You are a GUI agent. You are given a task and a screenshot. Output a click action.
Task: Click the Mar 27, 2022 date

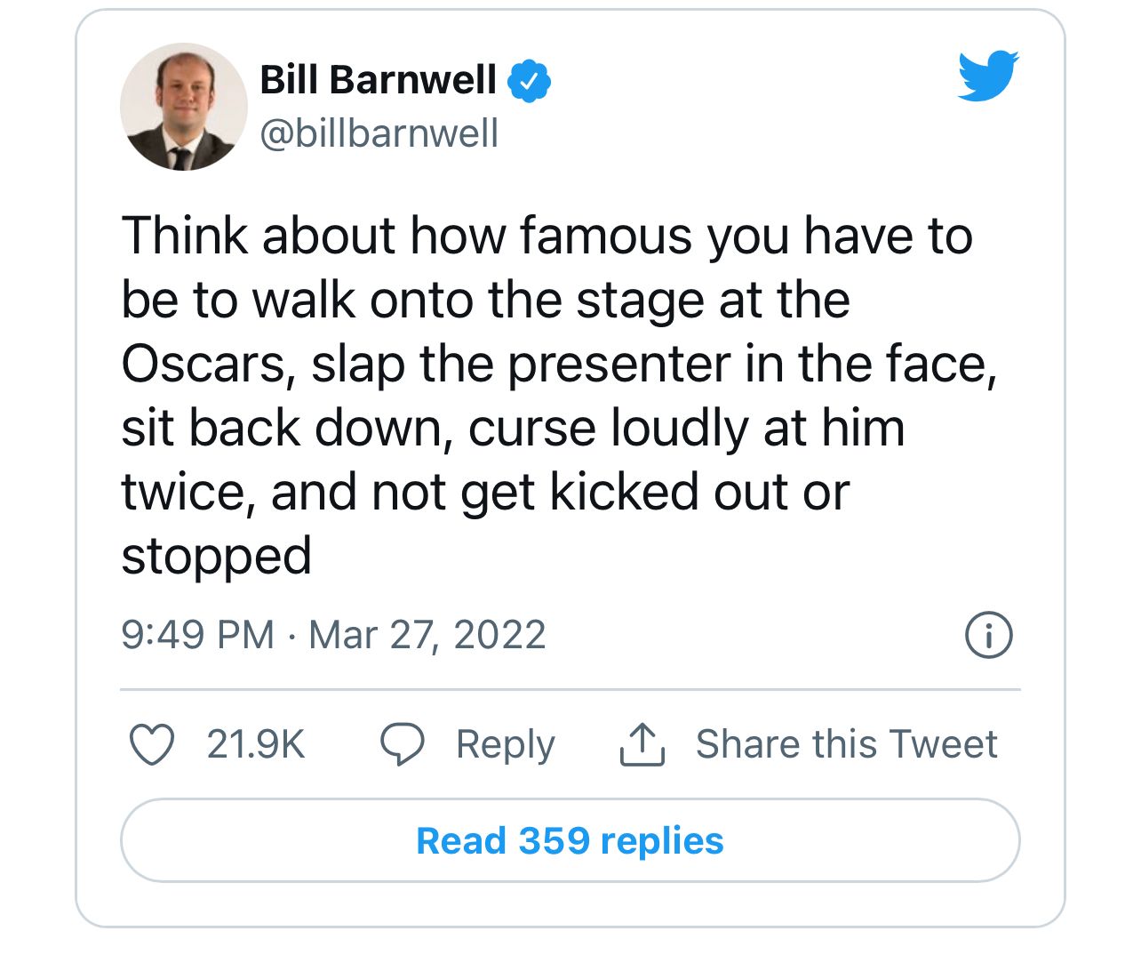(427, 635)
